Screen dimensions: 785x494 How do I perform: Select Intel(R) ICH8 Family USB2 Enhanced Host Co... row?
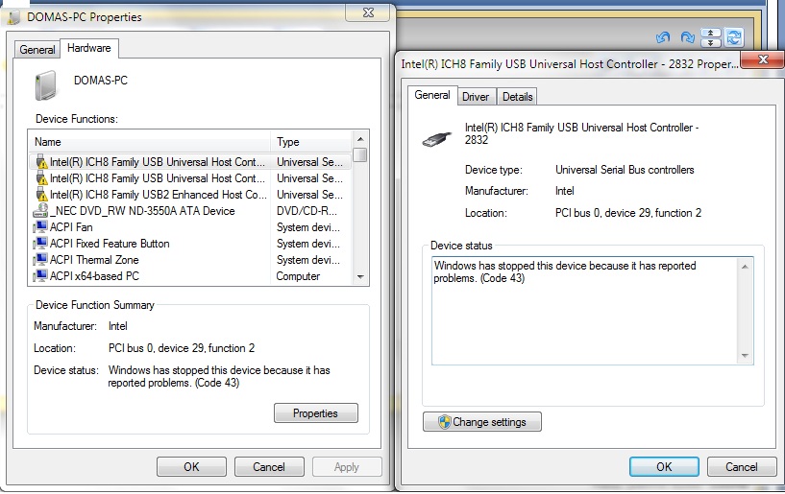click(x=189, y=195)
